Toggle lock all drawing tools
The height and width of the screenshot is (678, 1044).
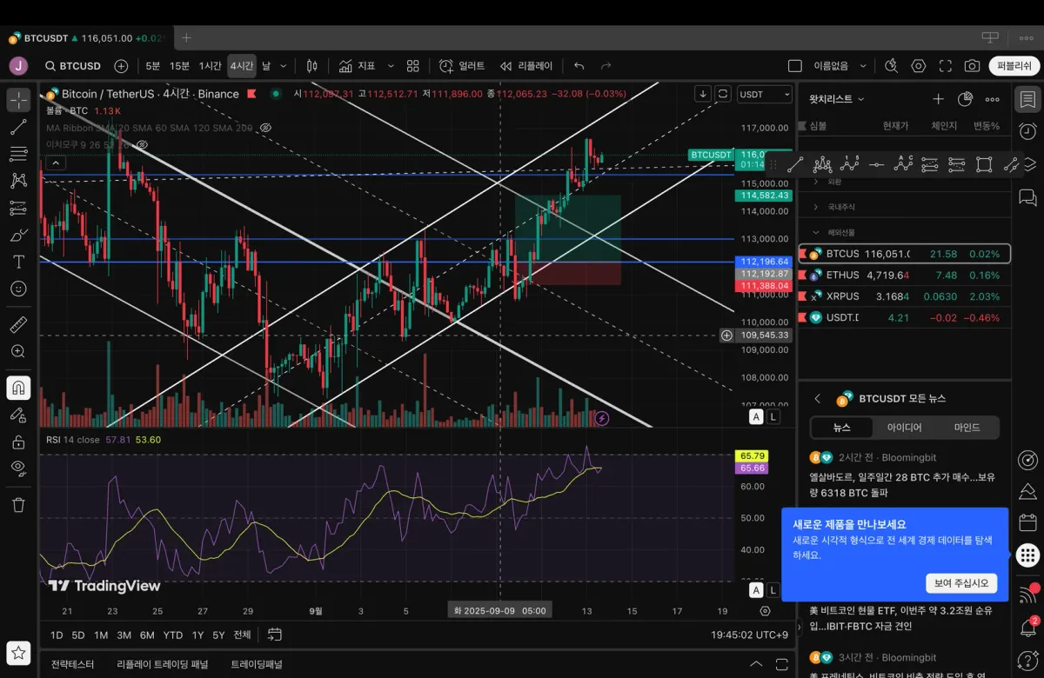tap(17, 442)
